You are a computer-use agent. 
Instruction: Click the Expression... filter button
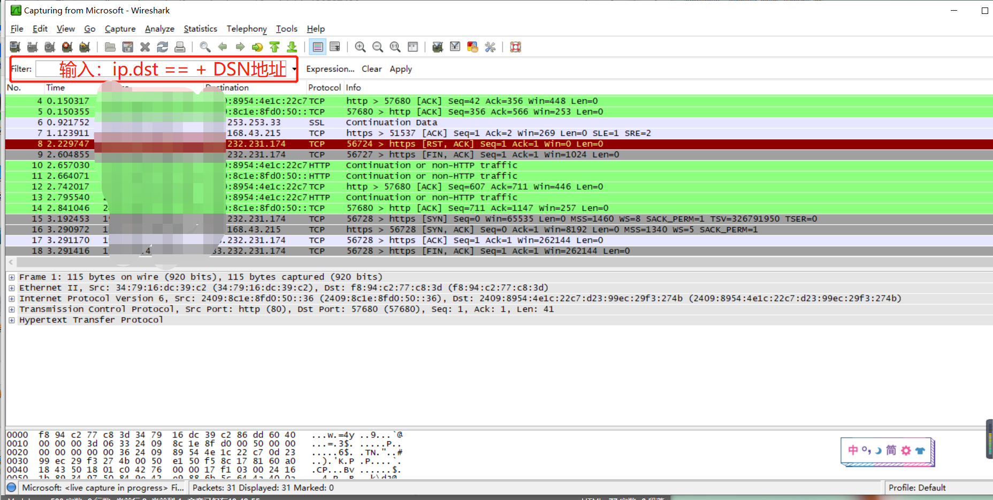tap(330, 69)
